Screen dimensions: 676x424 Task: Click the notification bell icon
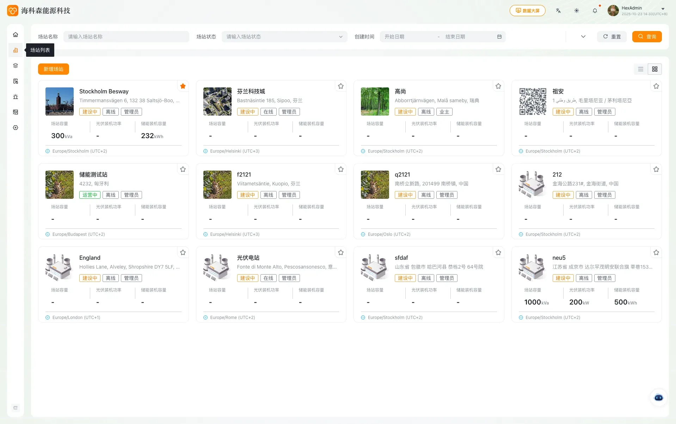click(595, 11)
